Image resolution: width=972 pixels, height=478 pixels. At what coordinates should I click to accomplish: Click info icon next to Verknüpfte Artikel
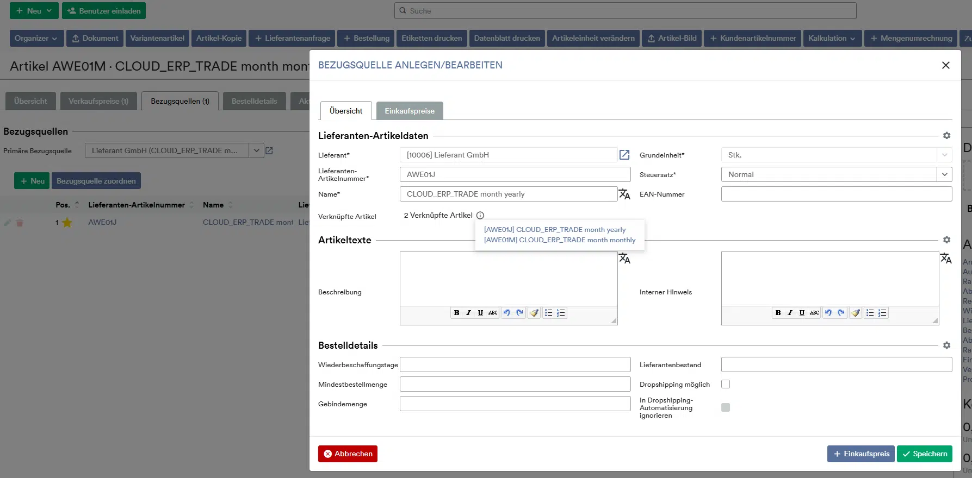(x=480, y=216)
